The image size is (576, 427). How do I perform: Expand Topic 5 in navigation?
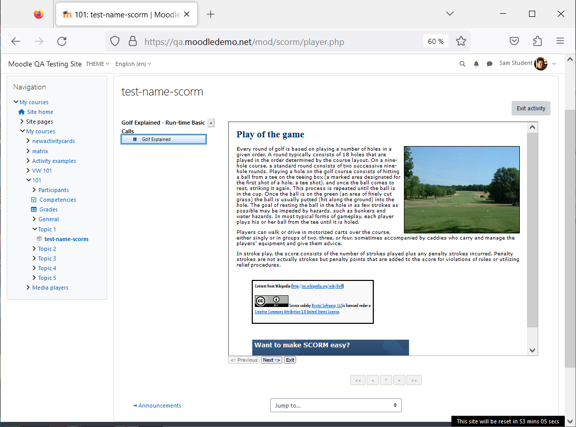[34, 278]
